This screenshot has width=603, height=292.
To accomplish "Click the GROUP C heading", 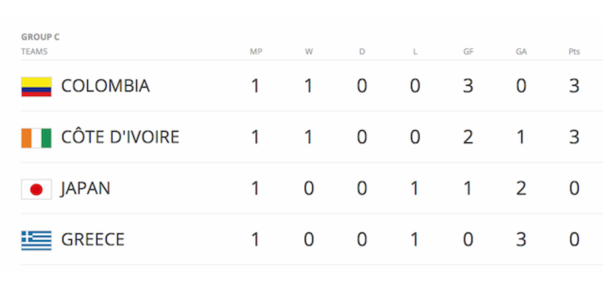I will [x=40, y=37].
